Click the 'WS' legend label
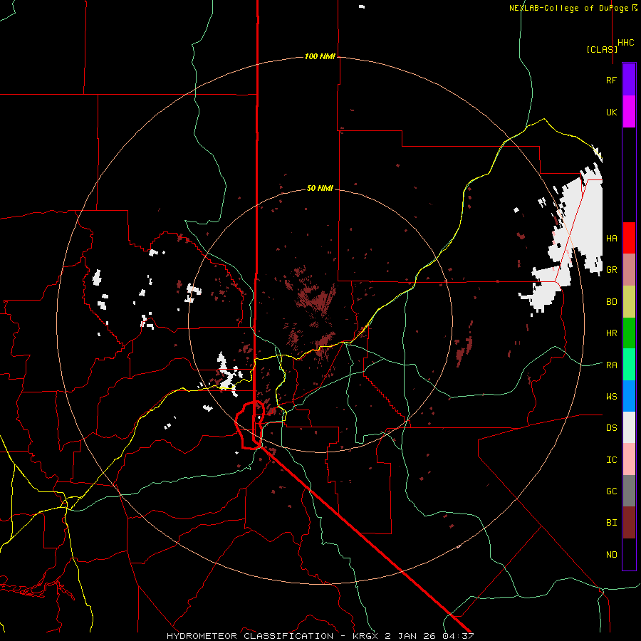641x641 pixels. click(611, 396)
